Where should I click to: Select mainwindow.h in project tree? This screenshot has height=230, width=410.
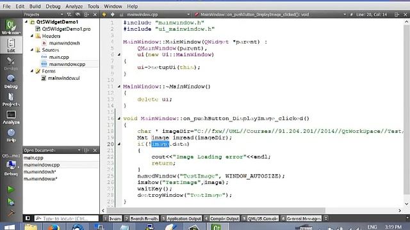(x=64, y=43)
